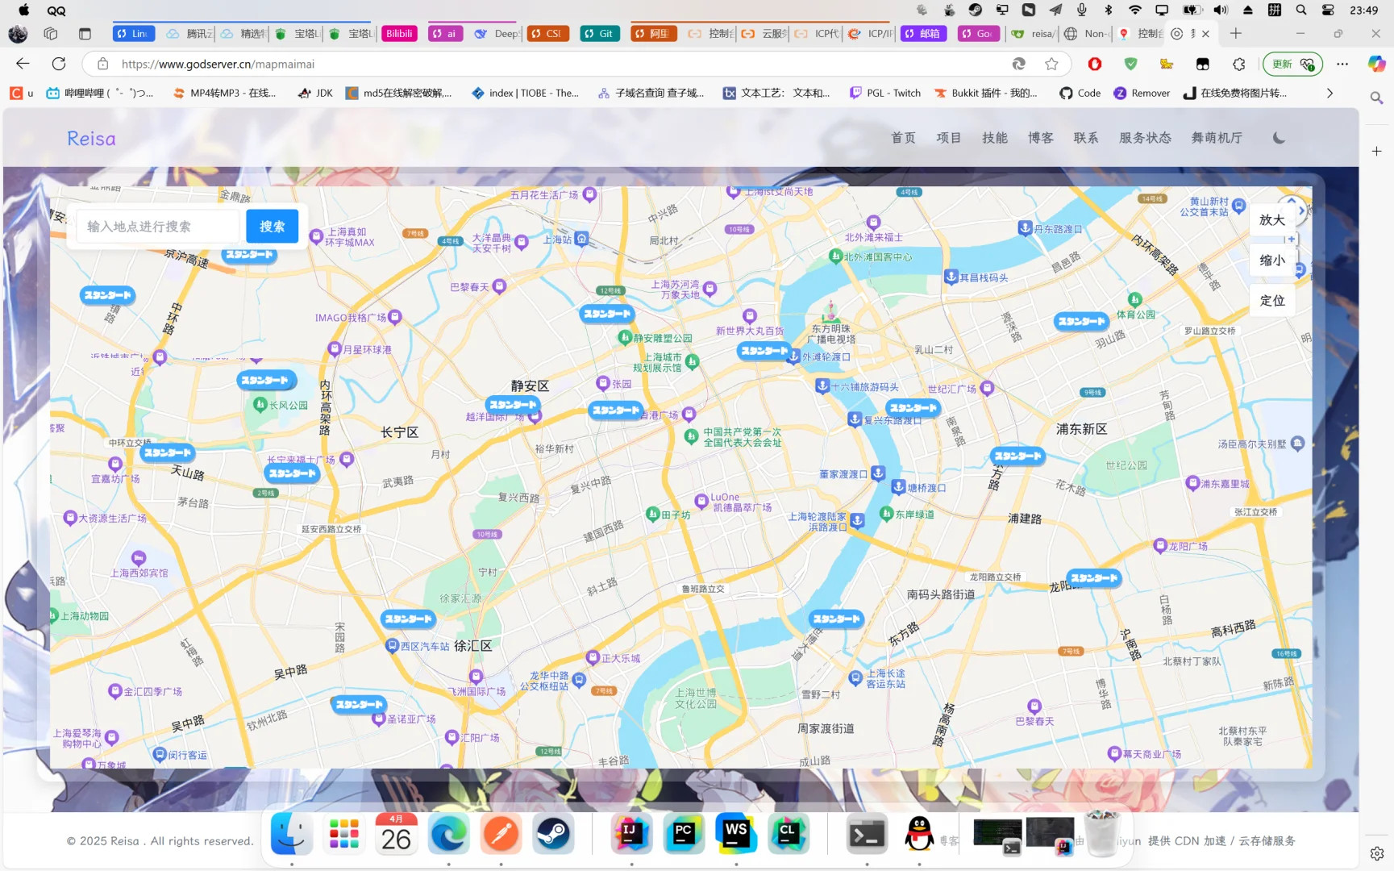Collapse the map panel via right-edge arrow
The height and width of the screenshot is (871, 1394).
point(1300,210)
